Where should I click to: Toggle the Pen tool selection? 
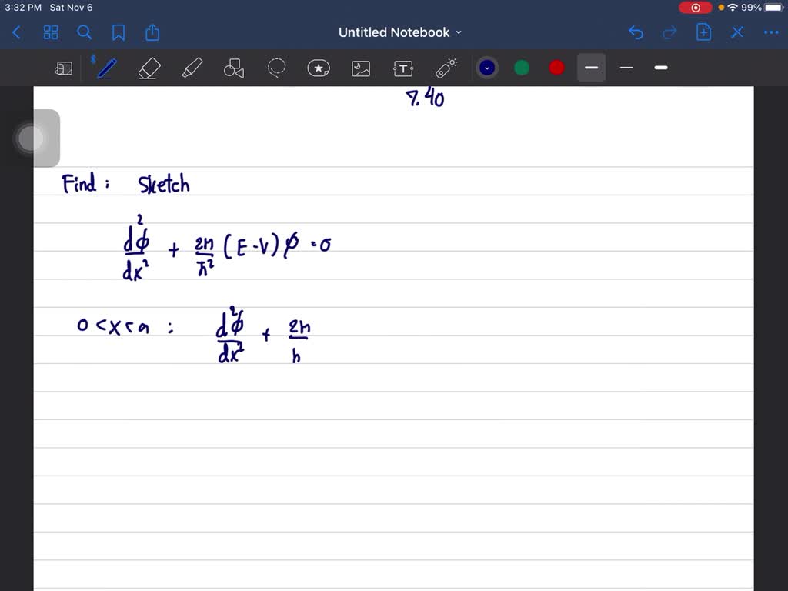tap(105, 68)
